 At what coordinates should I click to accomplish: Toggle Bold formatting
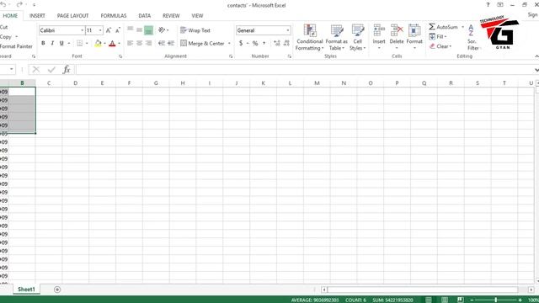click(x=43, y=43)
